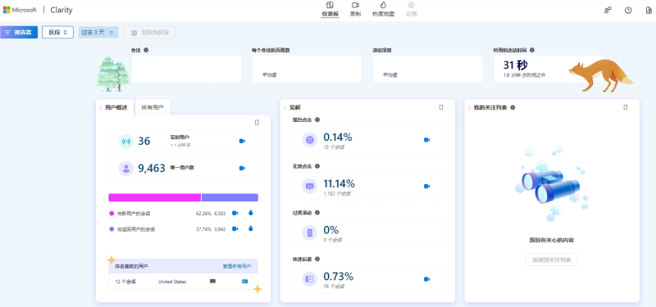Switch to 仪表板 dashboard tab

click(330, 9)
